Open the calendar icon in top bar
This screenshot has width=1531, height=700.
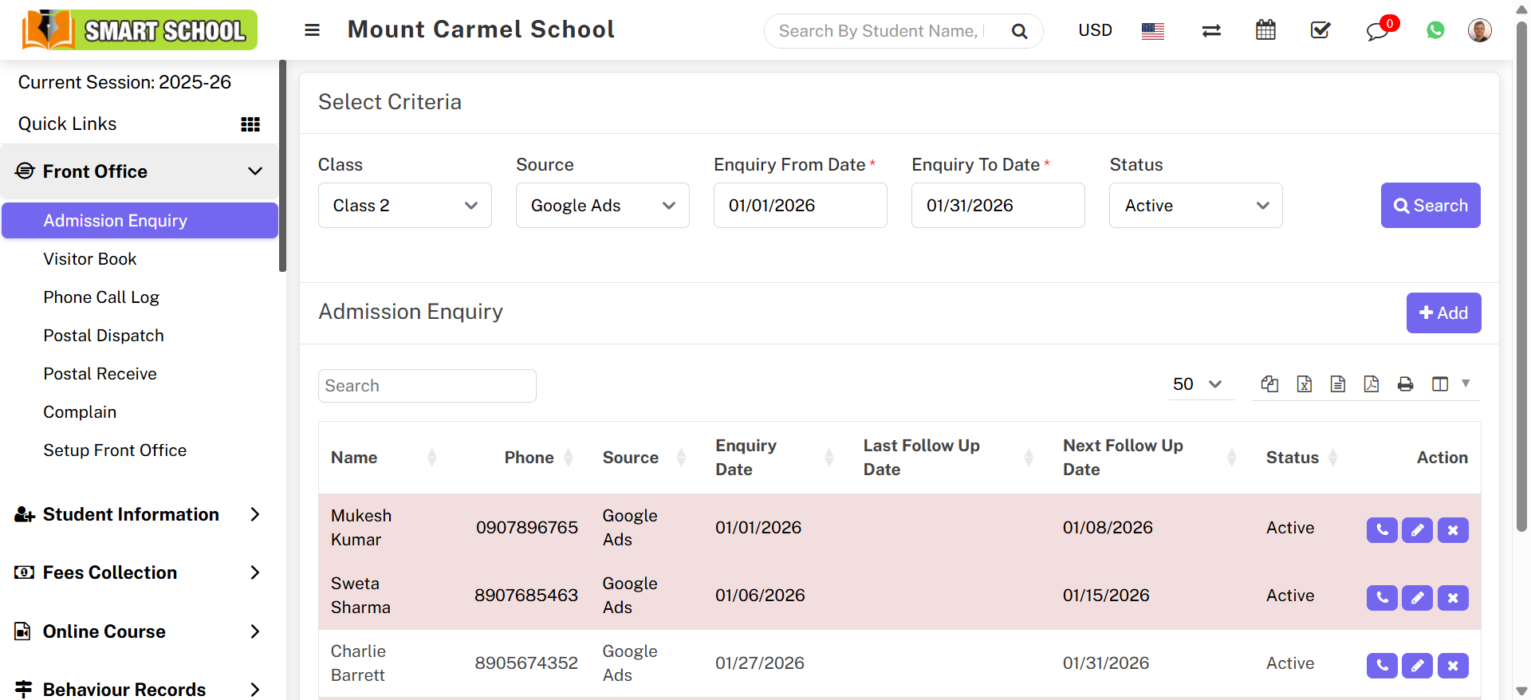(1265, 30)
